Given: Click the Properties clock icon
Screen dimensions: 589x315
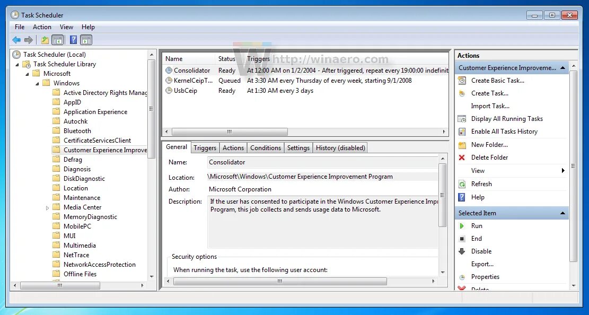Looking at the screenshot, I should click(462, 277).
